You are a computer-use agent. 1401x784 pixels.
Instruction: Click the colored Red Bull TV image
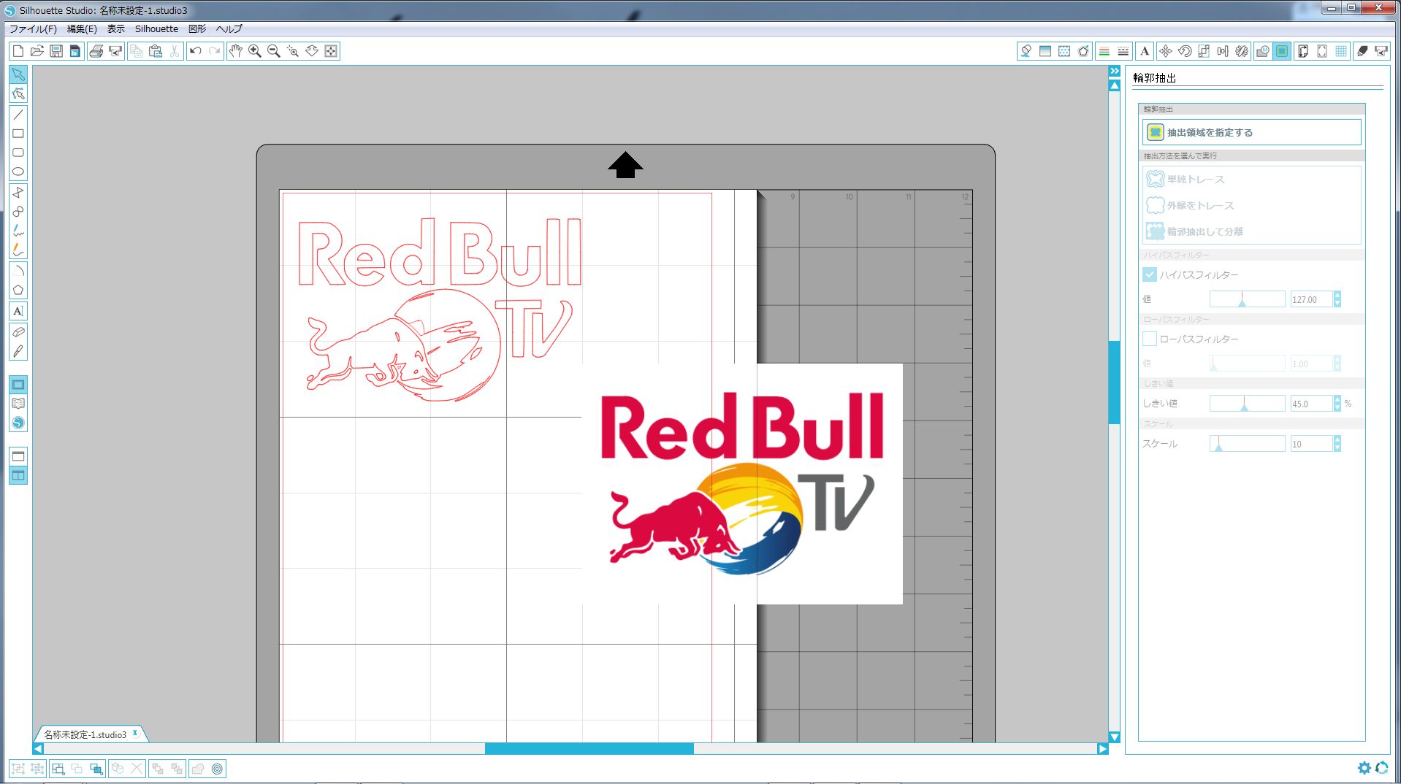click(742, 483)
